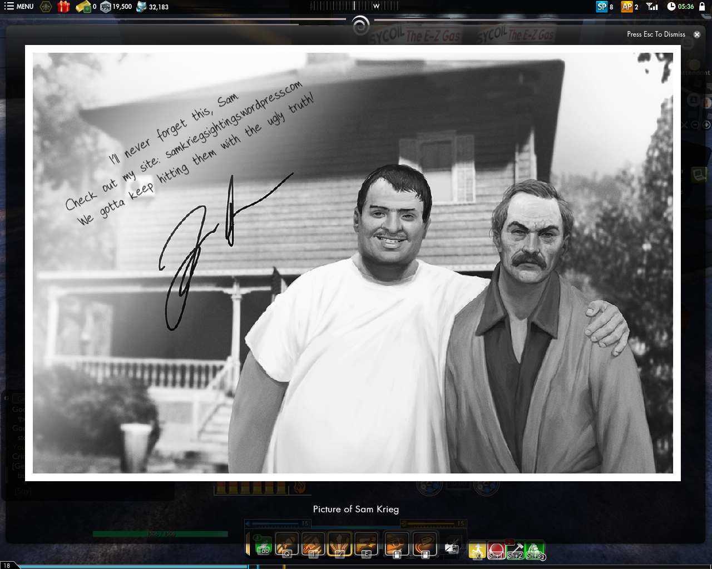Click the 32,183 crystal currency icon

(142, 7)
